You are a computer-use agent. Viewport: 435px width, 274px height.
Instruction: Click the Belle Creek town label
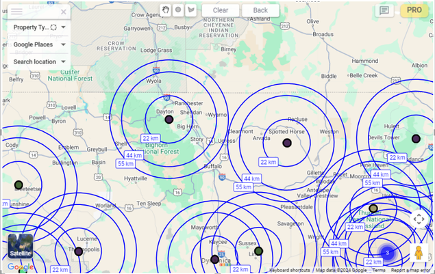click(364, 75)
